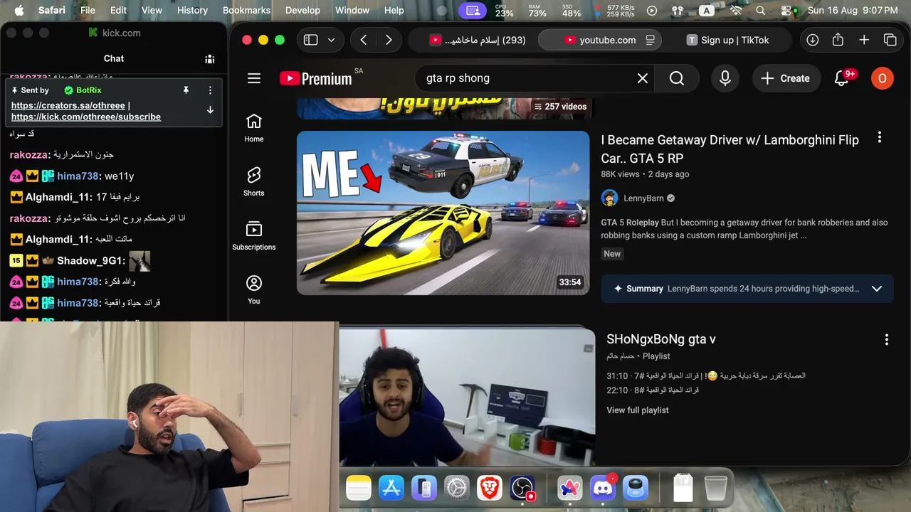Screen dimensions: 911x512
Task: Start voice search with the microphone
Action: click(725, 78)
